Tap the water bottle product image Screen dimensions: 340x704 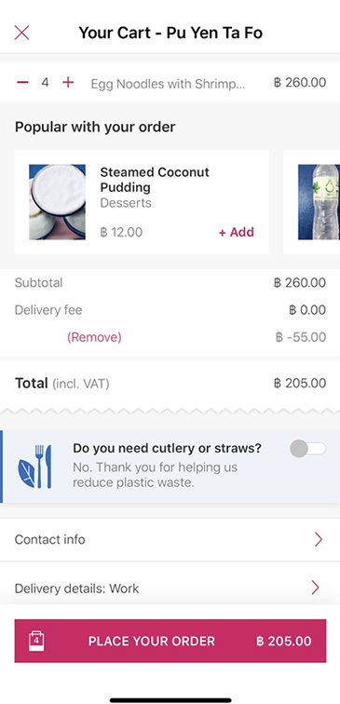tap(319, 202)
